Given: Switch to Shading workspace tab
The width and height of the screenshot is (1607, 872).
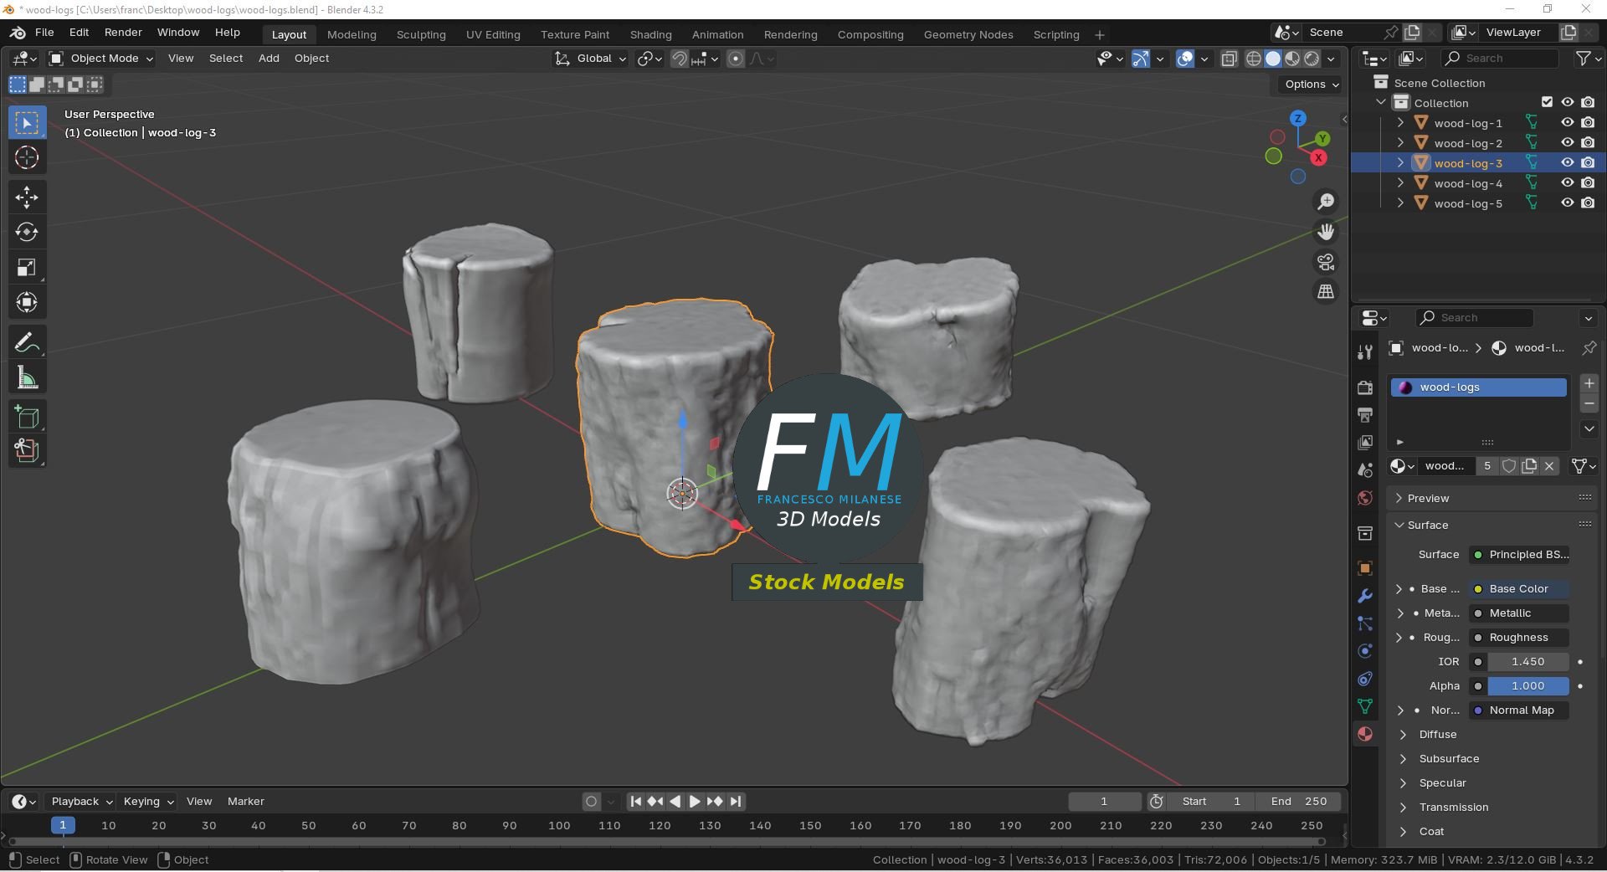Looking at the screenshot, I should click(650, 34).
